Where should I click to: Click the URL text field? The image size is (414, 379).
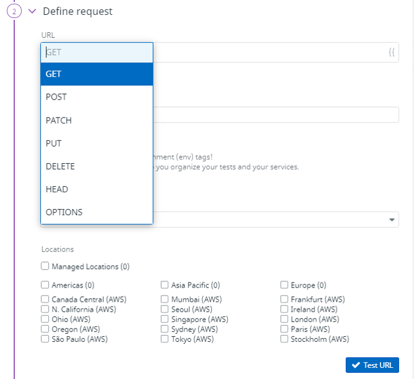(x=266, y=53)
